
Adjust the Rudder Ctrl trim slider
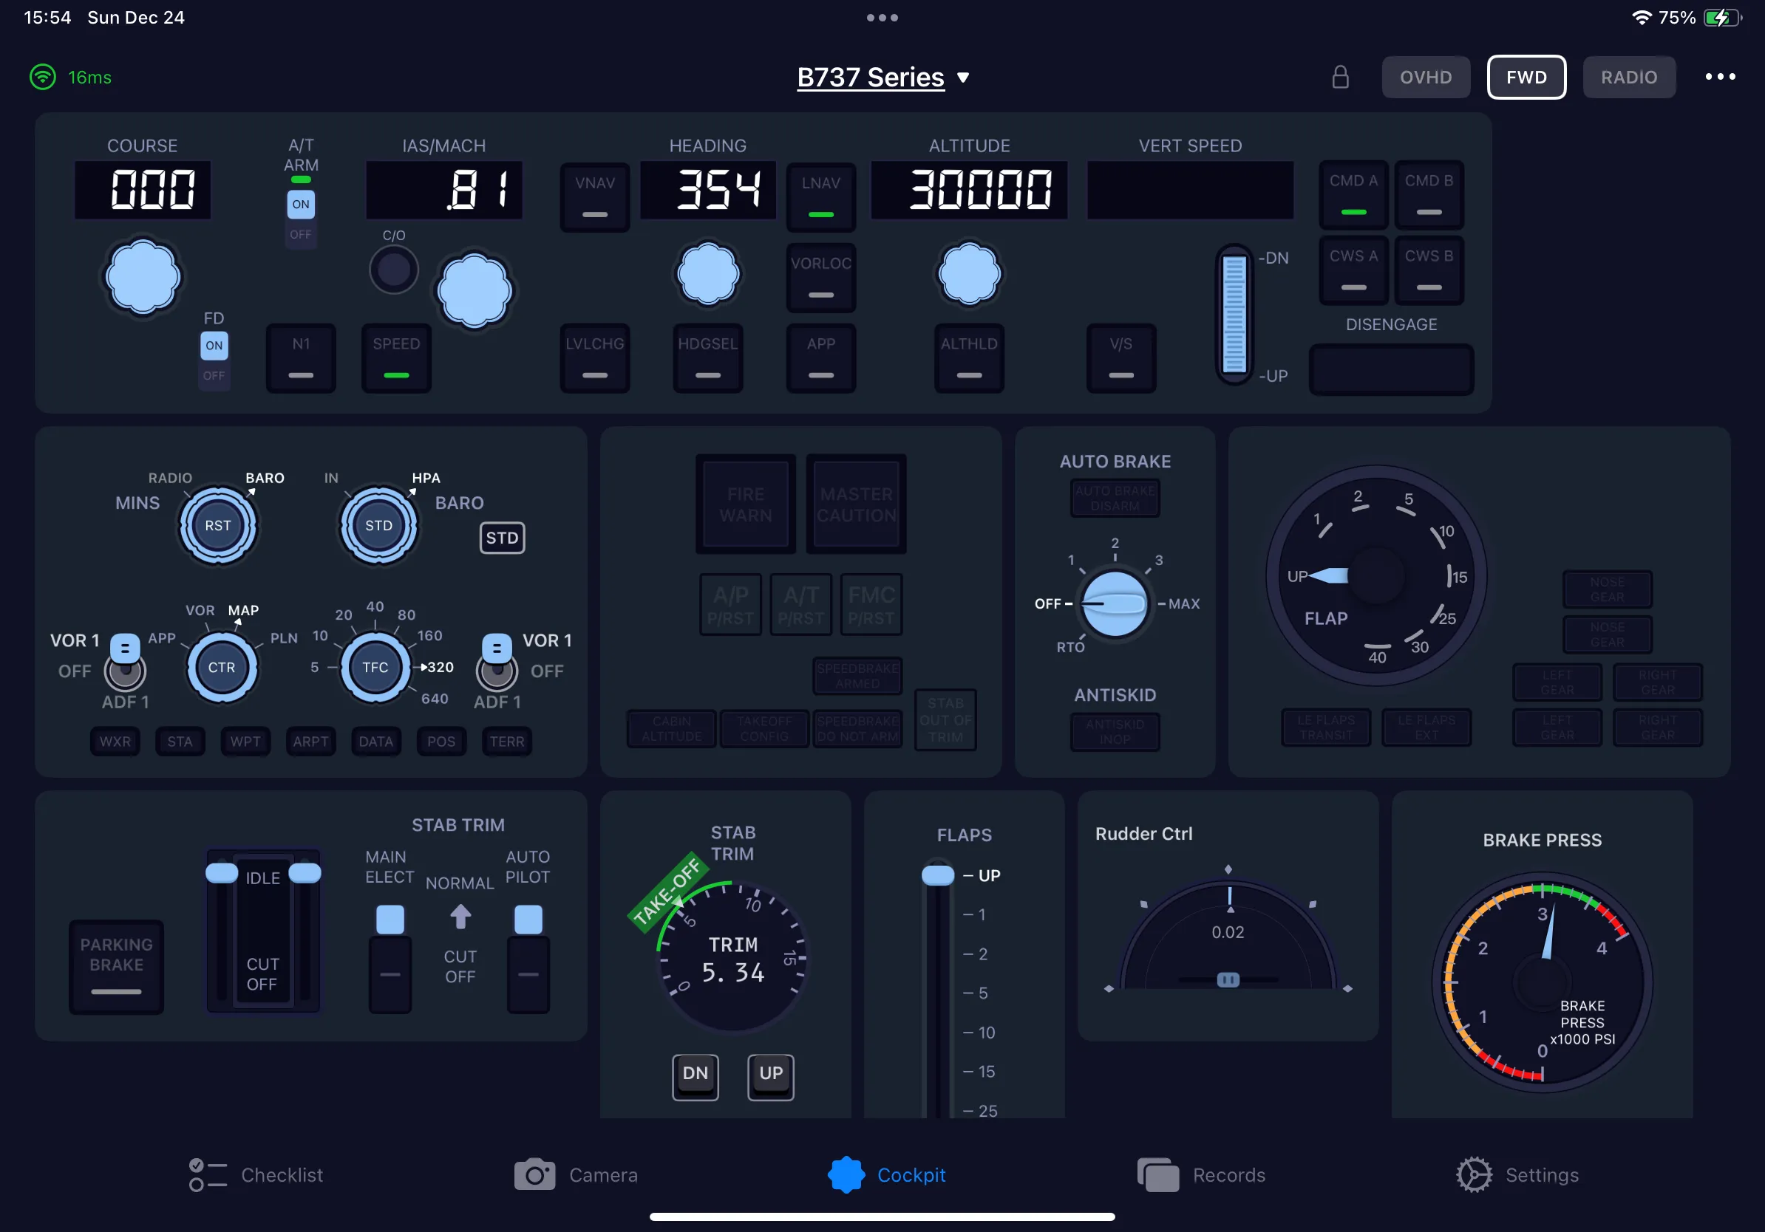coord(1228,979)
